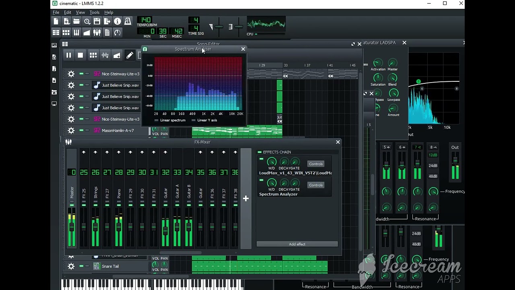Click W/D knob of LoudMax effect
Image resolution: width=515 pixels, height=290 pixels.
coord(272,162)
